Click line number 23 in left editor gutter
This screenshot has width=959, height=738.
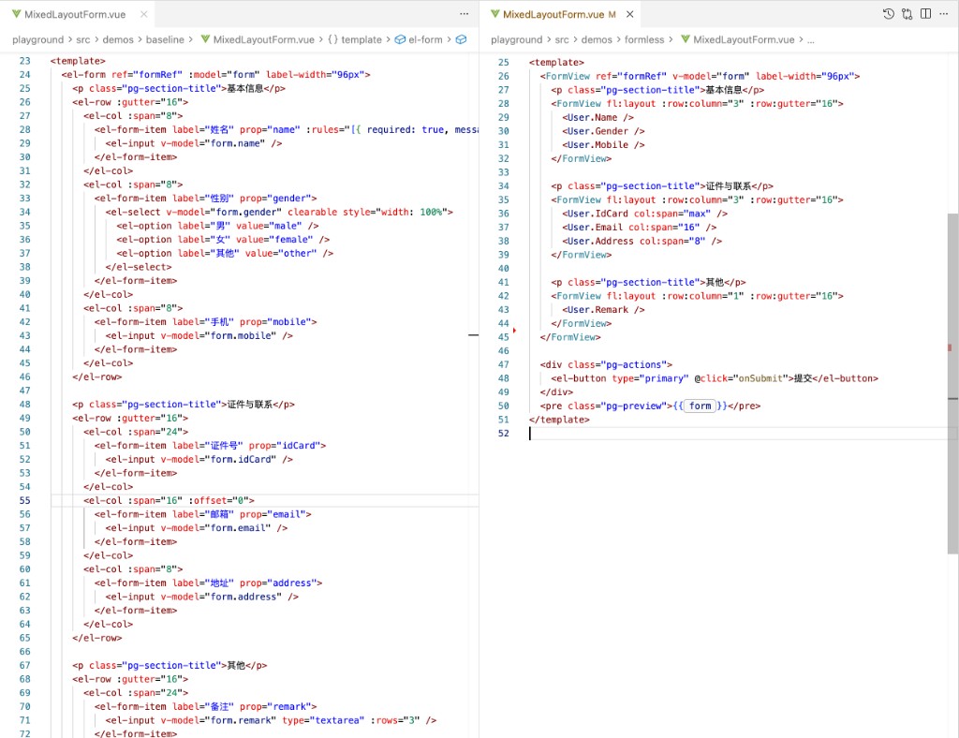[x=24, y=61]
